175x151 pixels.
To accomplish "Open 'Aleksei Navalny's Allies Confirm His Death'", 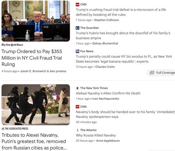I will [x=108, y=93].
